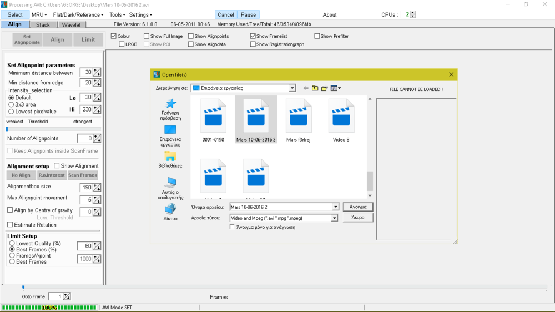Open the Mars f3rlrej video file icon
555x312 pixels.
pyautogui.click(x=299, y=117)
